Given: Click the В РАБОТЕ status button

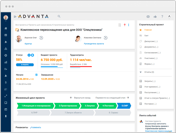Looking at the screenshot, I should [25, 65].
